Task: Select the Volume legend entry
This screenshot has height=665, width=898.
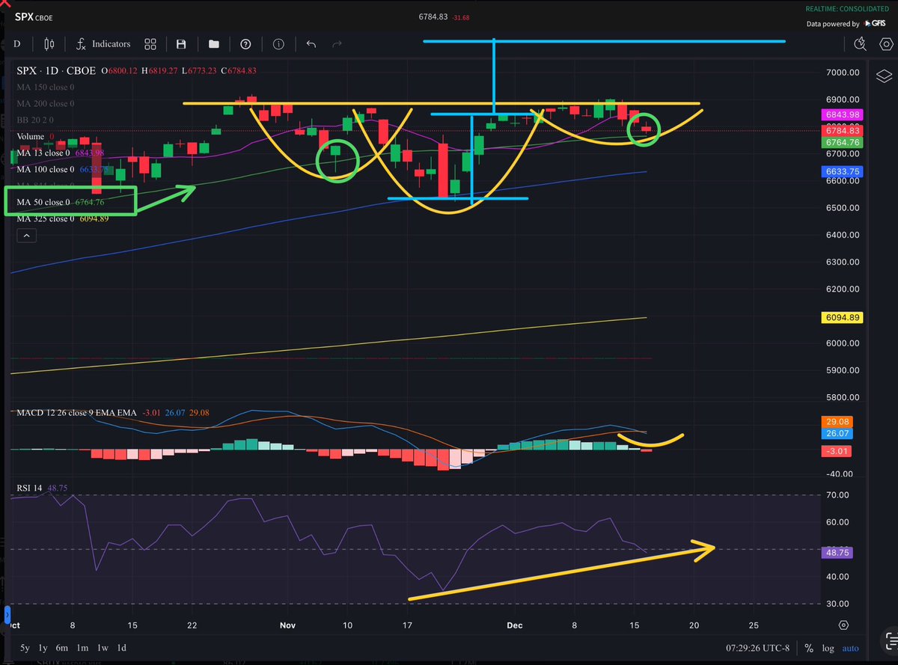Action: 35,137
